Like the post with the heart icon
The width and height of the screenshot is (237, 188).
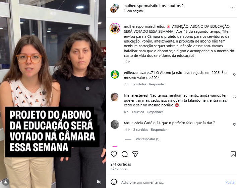click(x=114, y=154)
